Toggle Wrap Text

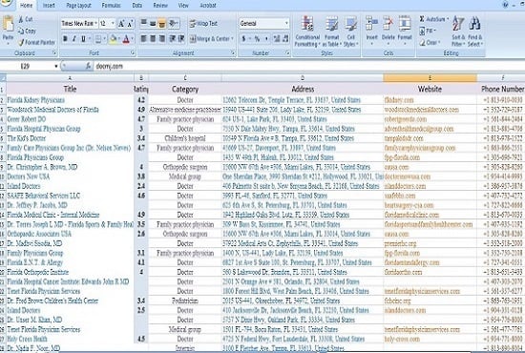coord(203,24)
